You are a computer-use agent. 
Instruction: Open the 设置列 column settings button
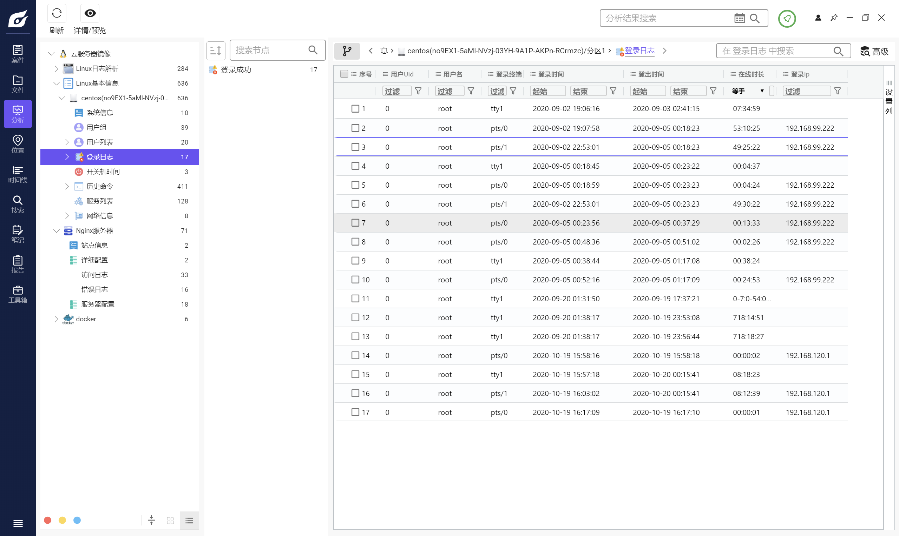point(889,98)
